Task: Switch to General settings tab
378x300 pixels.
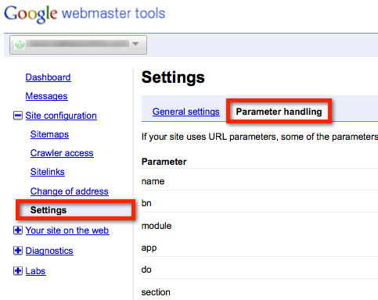Action: [x=186, y=112]
